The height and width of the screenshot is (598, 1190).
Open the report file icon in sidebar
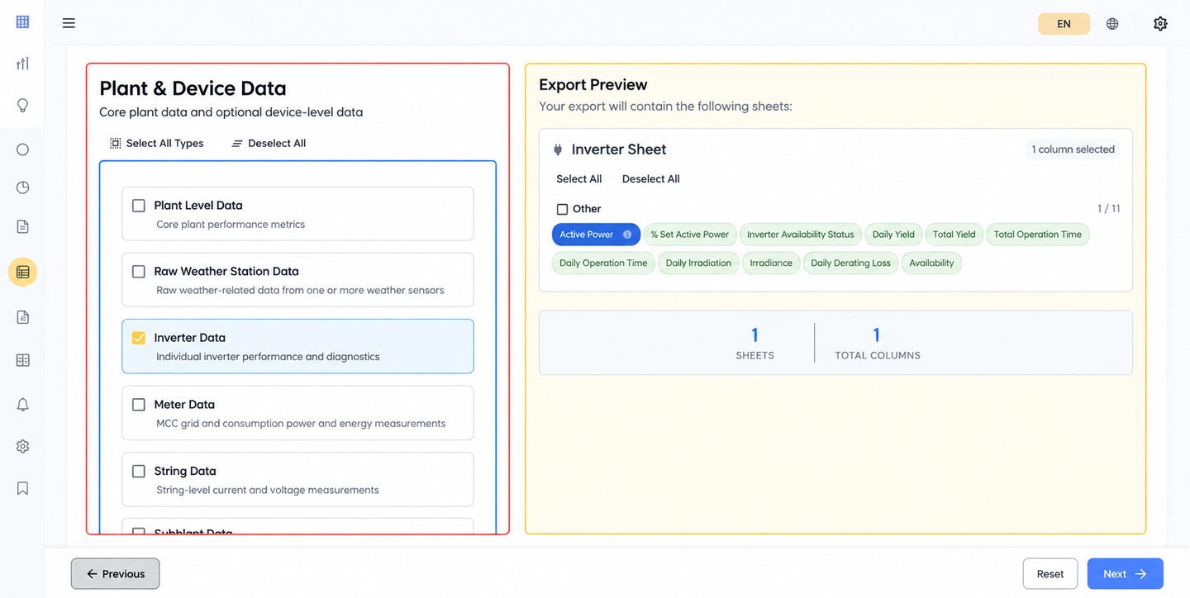point(22,316)
